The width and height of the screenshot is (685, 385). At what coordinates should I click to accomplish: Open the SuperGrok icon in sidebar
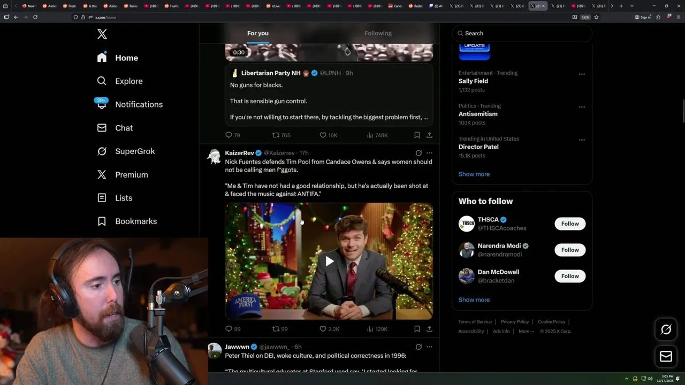[102, 151]
